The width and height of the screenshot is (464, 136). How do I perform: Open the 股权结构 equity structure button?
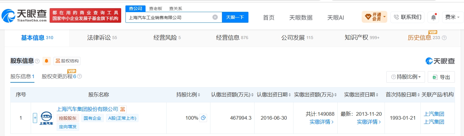(67, 61)
